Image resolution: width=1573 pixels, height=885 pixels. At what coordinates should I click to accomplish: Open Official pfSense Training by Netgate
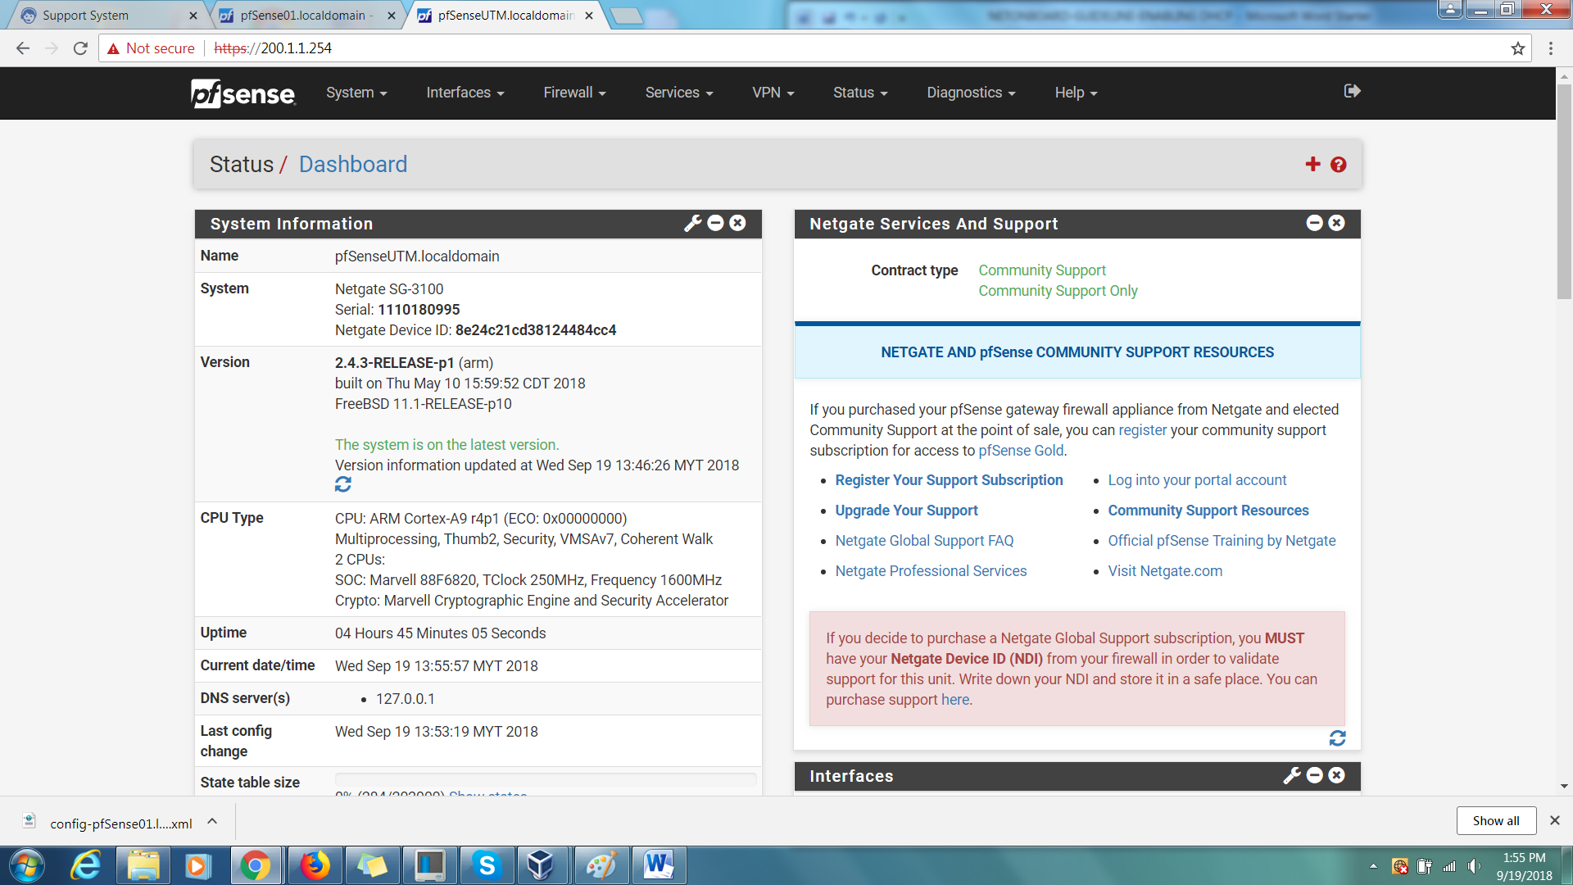coord(1222,541)
